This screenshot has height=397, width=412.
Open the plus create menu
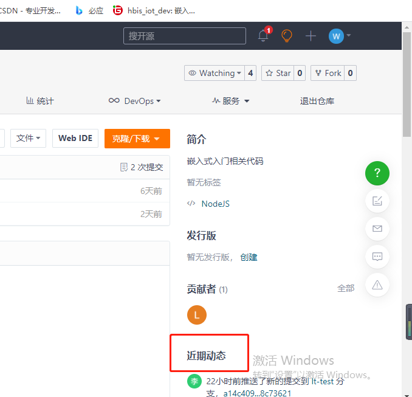pos(311,36)
